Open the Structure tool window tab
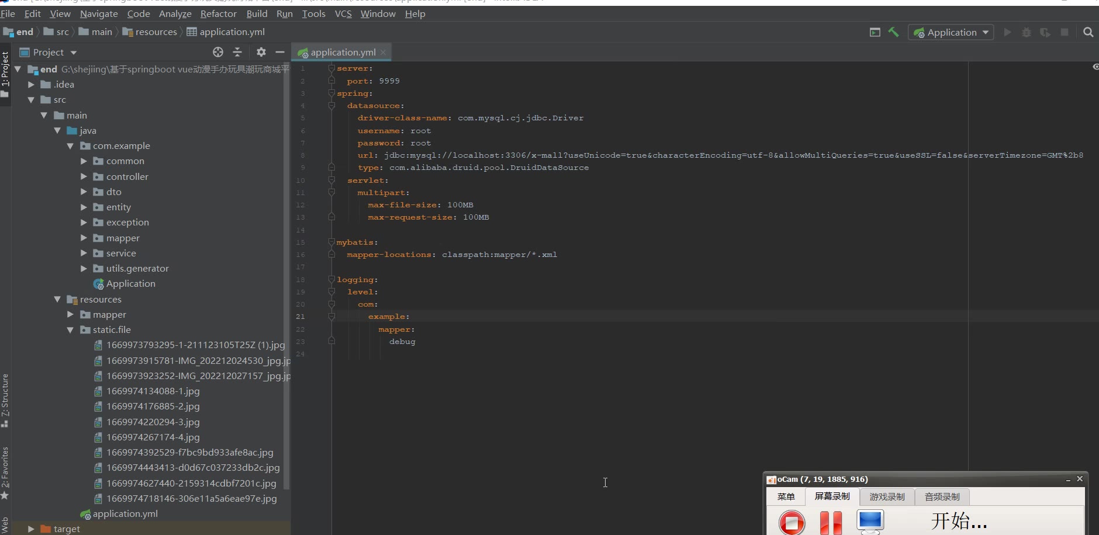1099x535 pixels. pyautogui.click(x=5, y=400)
